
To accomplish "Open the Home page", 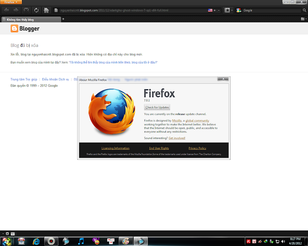I will click(x=46, y=10).
